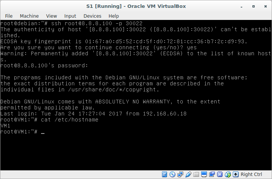Click the 'cat /etc/hostname' command text
Viewport: 272px width, 179px height.
[70, 120]
